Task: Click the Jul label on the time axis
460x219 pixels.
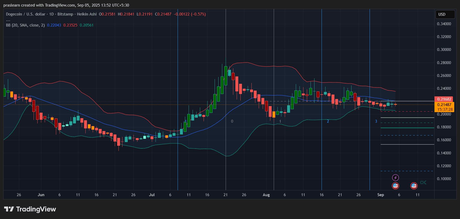Action: pos(152,195)
